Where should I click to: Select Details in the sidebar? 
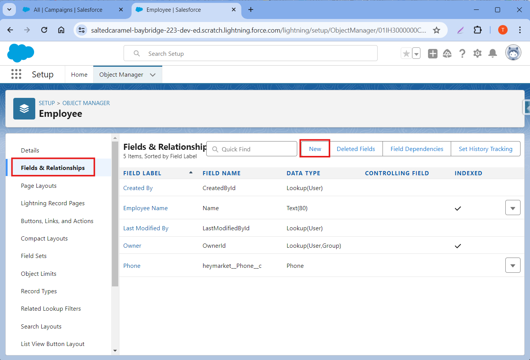(30, 151)
